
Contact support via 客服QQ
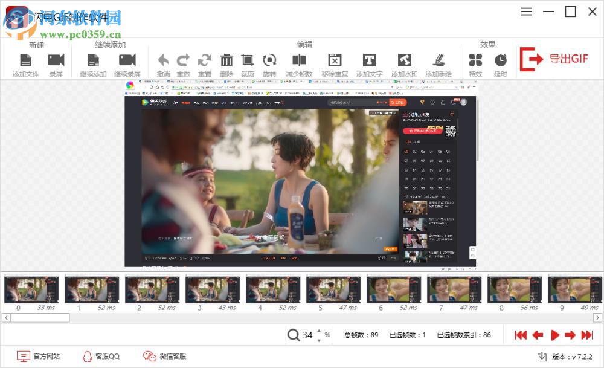tap(101, 357)
